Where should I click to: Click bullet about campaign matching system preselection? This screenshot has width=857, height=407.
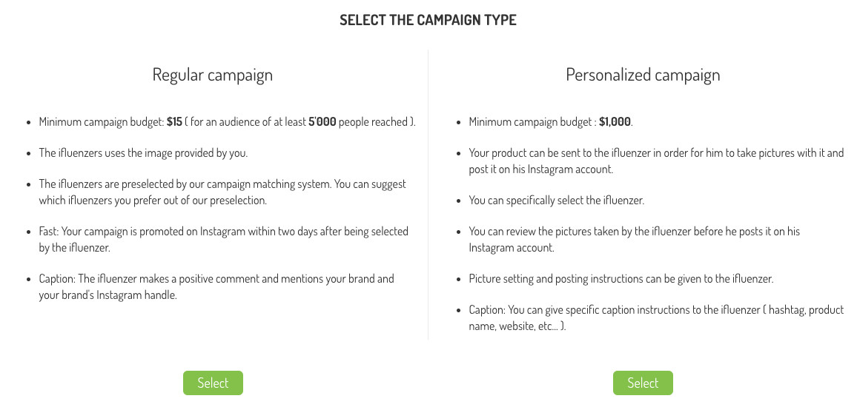pyautogui.click(x=222, y=192)
